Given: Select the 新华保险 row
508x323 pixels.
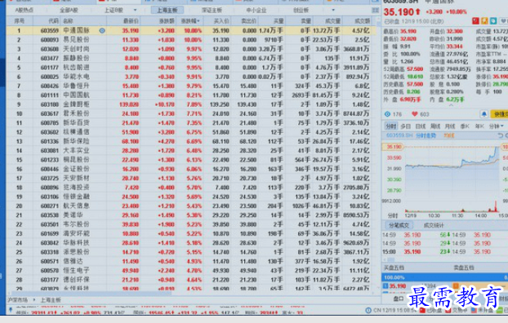Looking at the screenshot, I should (x=191, y=141).
